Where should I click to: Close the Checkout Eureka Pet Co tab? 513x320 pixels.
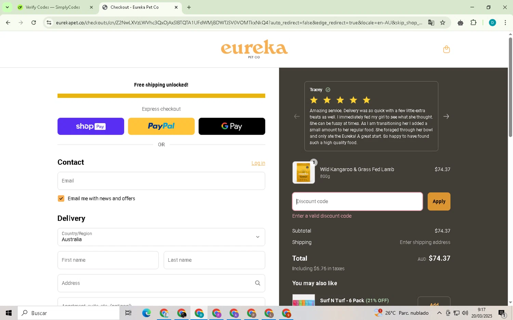pyautogui.click(x=176, y=7)
